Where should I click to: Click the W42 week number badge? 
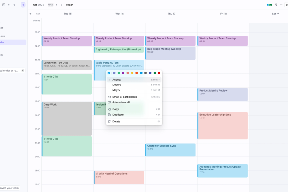(x=50, y=5)
